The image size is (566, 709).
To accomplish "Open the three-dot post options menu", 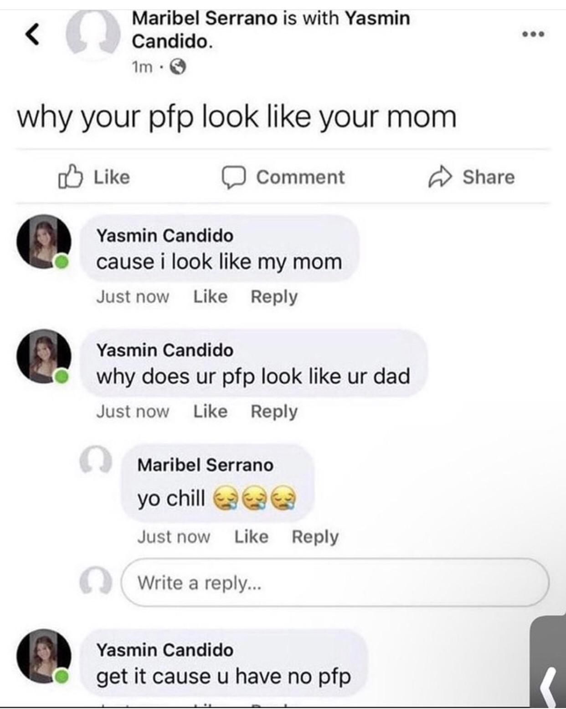I will click(x=533, y=34).
